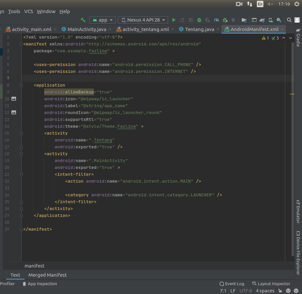Viewport: 302px width, 294px height.
Task: Open the VCS menu
Action: (x=28, y=11)
